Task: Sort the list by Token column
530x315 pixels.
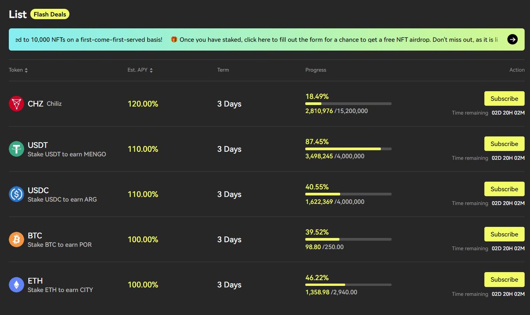Action: tap(19, 70)
